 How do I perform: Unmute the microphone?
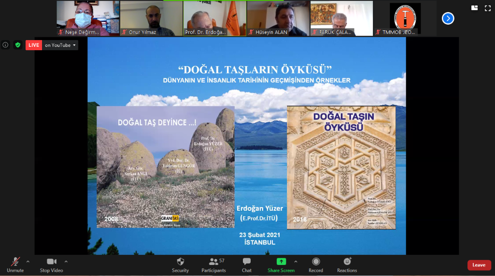[x=15, y=265]
